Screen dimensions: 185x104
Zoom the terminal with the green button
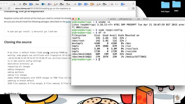click(x=79, y=19)
